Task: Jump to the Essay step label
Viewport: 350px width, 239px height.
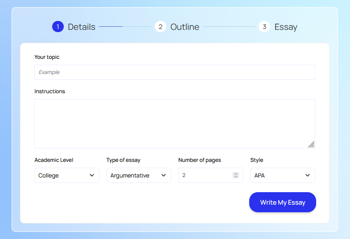Action: (x=286, y=27)
